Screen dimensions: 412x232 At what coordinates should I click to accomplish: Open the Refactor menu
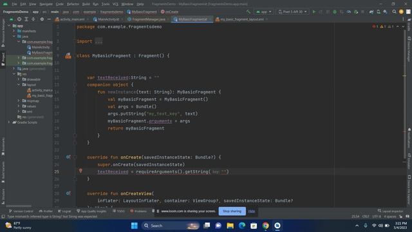[73, 5]
